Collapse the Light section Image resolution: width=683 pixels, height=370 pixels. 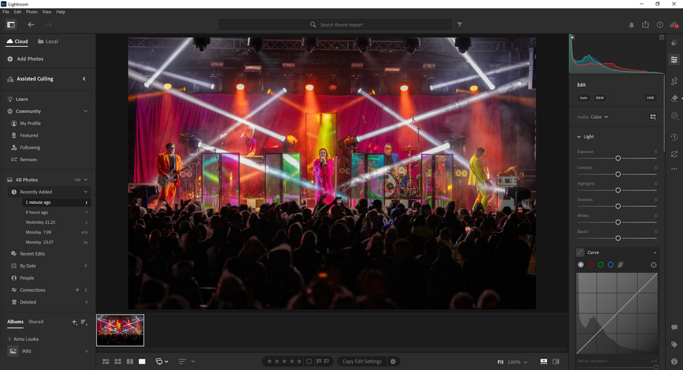pyautogui.click(x=579, y=137)
